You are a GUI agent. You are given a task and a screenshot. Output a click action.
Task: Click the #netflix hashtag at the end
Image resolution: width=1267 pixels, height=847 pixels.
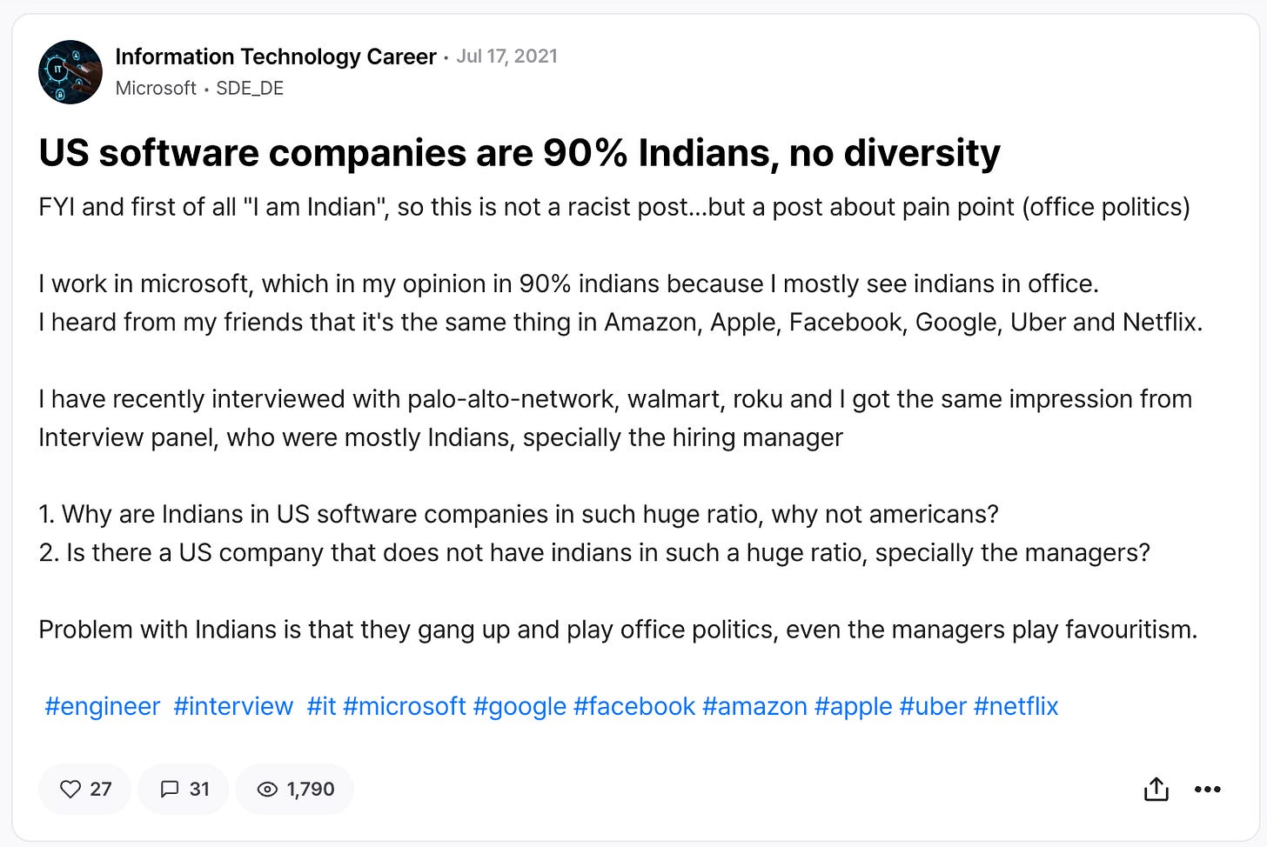pyautogui.click(x=1015, y=706)
